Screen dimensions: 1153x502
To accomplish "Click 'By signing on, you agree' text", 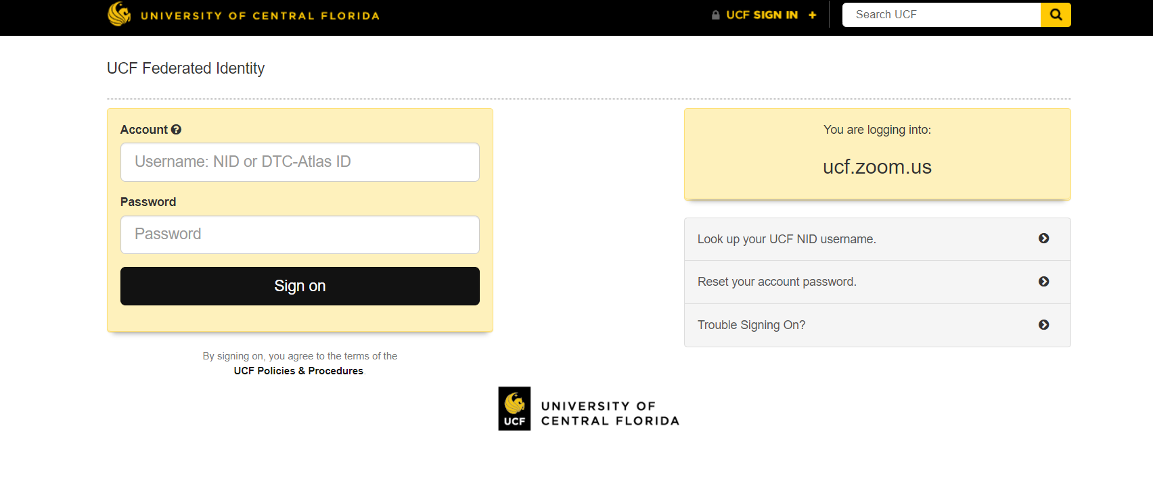I will 300,356.
